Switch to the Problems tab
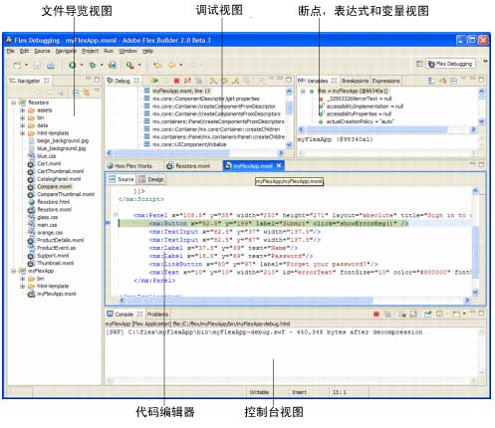The width and height of the screenshot is (495, 428). (x=157, y=315)
